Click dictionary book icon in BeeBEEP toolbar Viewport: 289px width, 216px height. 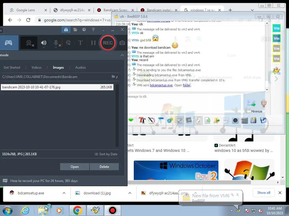pyautogui.click(x=189, y=120)
